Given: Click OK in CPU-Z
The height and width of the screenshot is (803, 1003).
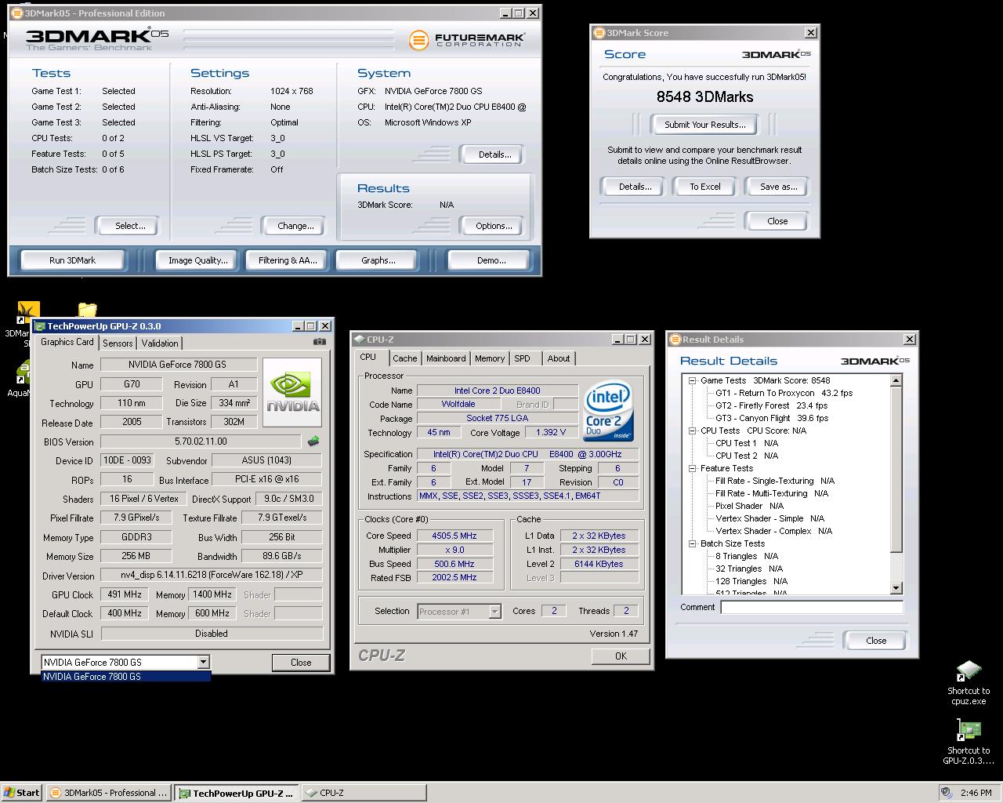Looking at the screenshot, I should [x=621, y=656].
